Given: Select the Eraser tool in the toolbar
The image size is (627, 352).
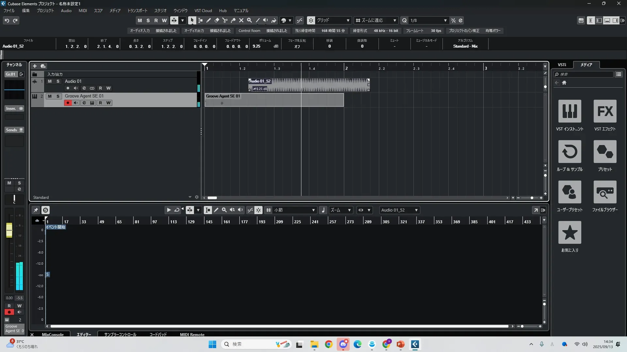Looking at the screenshot, I should 217,21.
